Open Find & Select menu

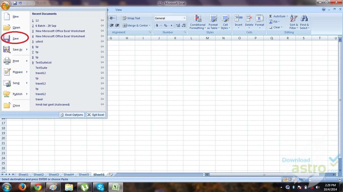pos(305,22)
